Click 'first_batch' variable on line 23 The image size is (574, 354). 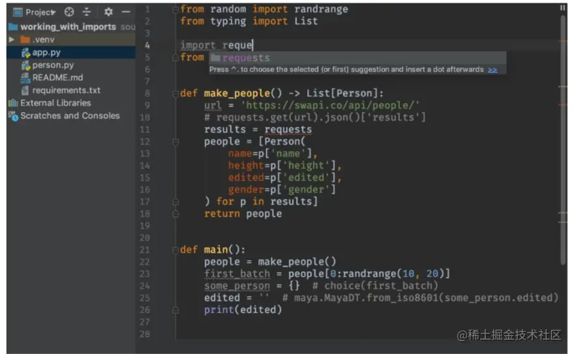point(237,274)
